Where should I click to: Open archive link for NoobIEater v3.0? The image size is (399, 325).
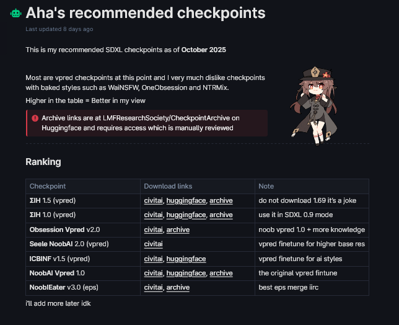click(178, 288)
